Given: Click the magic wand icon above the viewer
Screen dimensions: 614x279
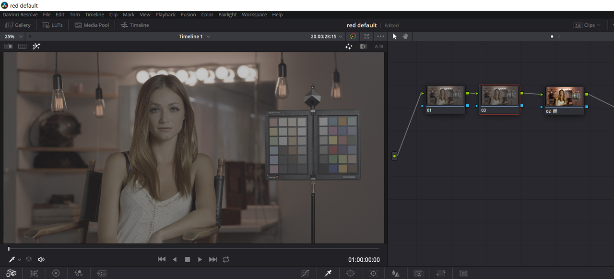Looking at the screenshot, I should pos(36,47).
